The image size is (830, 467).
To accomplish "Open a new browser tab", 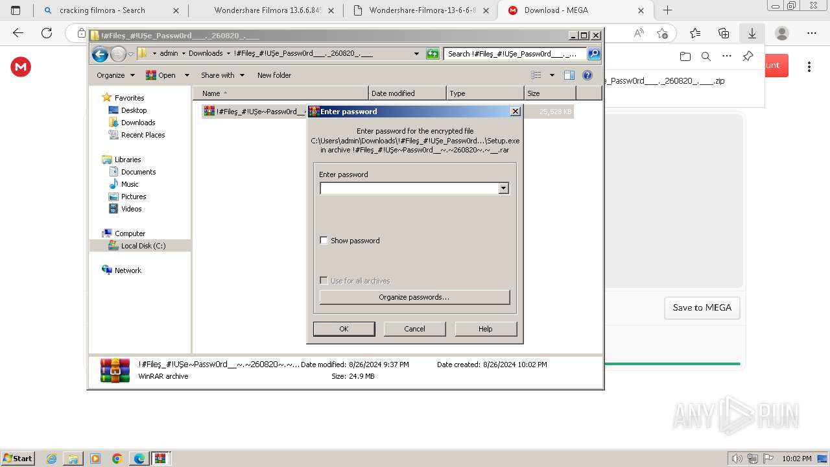I will [667, 10].
